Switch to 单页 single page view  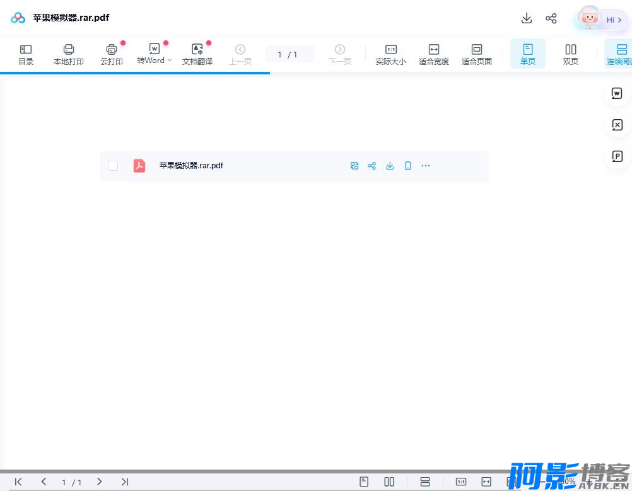coord(528,54)
